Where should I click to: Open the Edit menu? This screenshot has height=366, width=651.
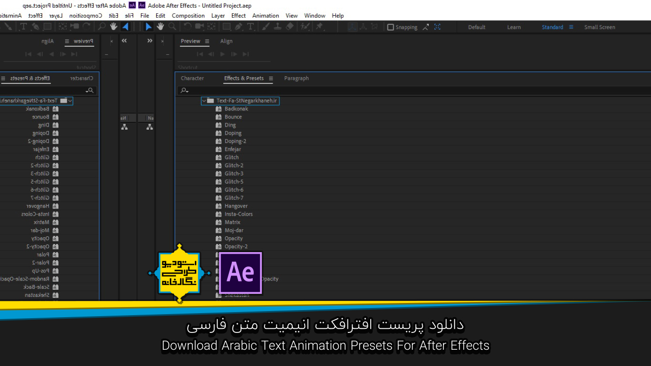click(161, 16)
